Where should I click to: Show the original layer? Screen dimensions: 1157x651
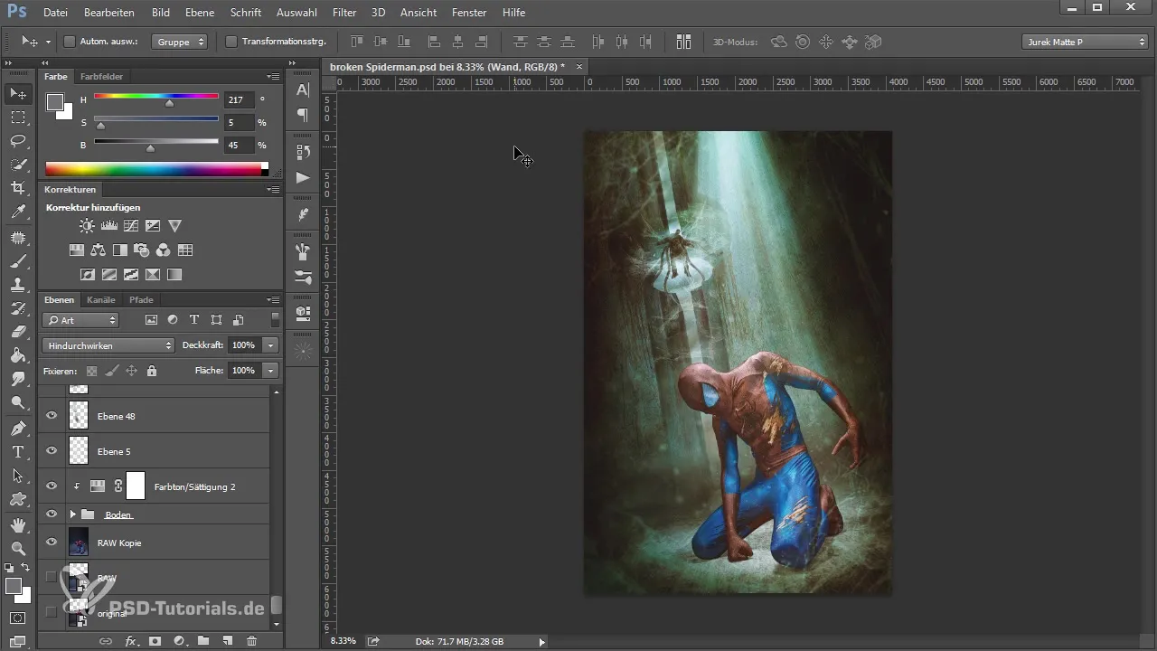(x=52, y=612)
